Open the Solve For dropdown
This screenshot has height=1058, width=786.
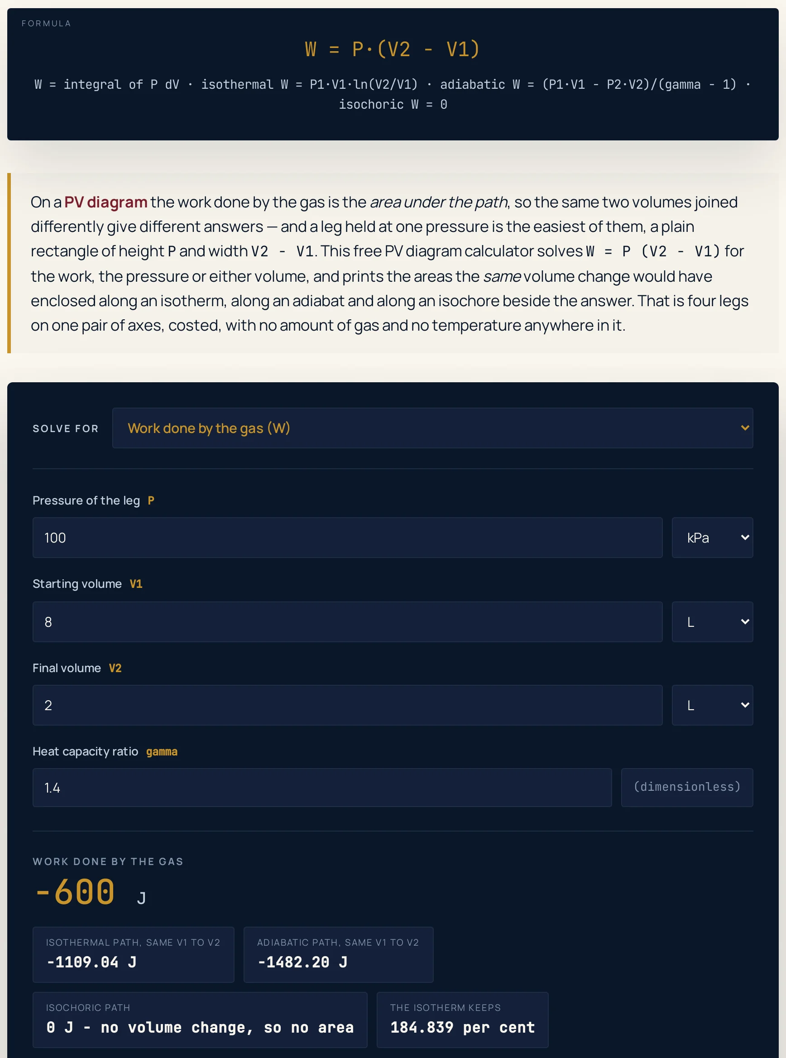coord(432,428)
